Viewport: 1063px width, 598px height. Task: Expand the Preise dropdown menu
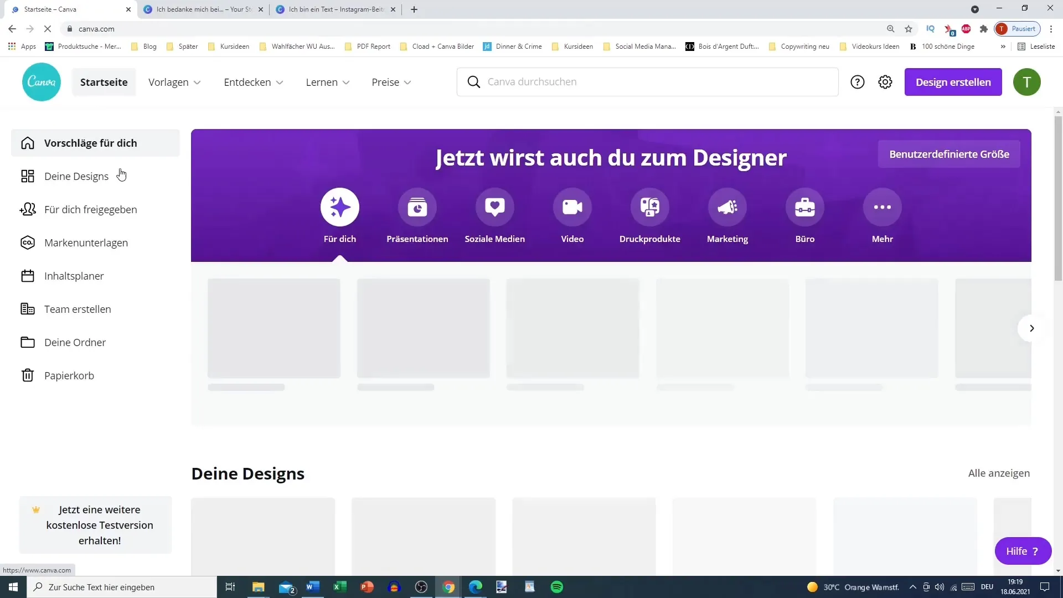(x=391, y=82)
